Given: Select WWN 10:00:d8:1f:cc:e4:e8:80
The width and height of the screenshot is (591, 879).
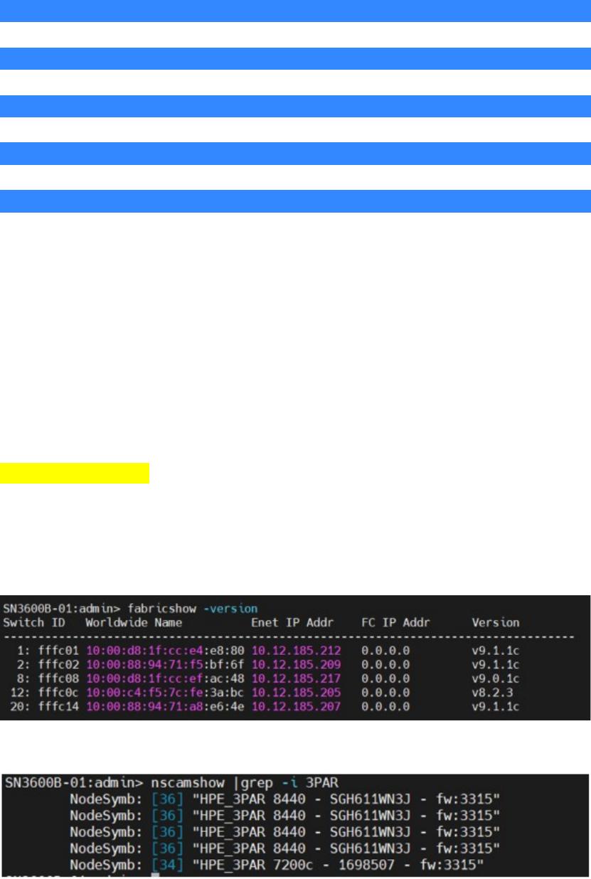Looking at the screenshot, I should [166, 650].
